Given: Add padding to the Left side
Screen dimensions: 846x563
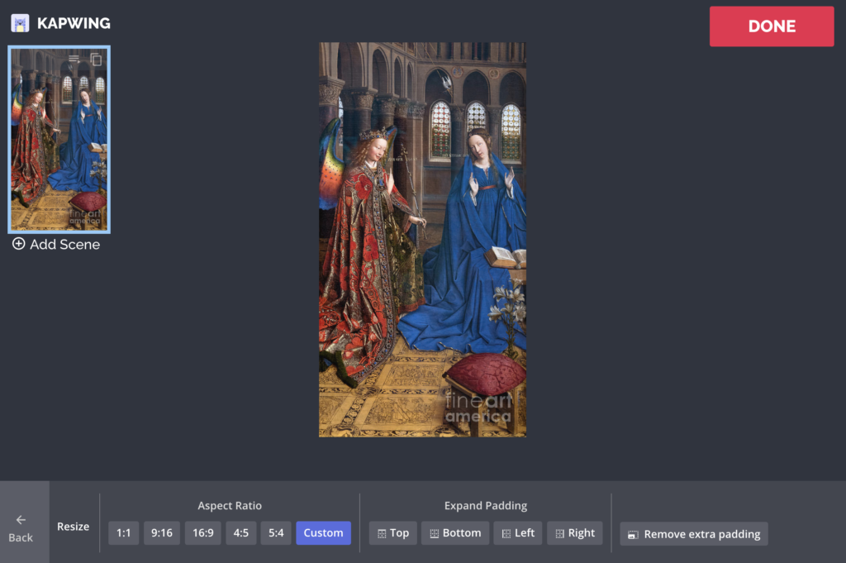Looking at the screenshot, I should (518, 533).
